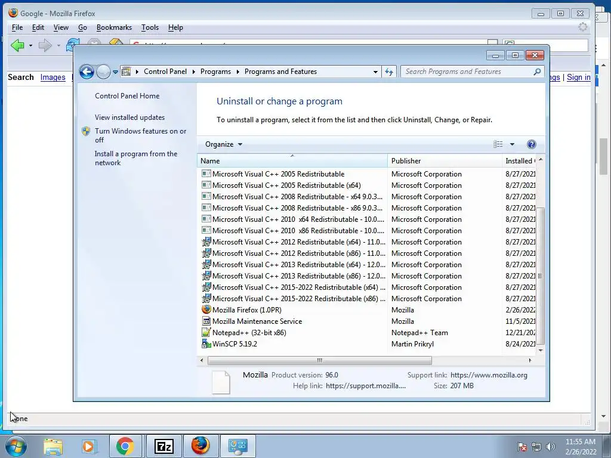611x458 pixels.
Task: Expand arrow after Programs breadcrumb
Action: tap(237, 72)
